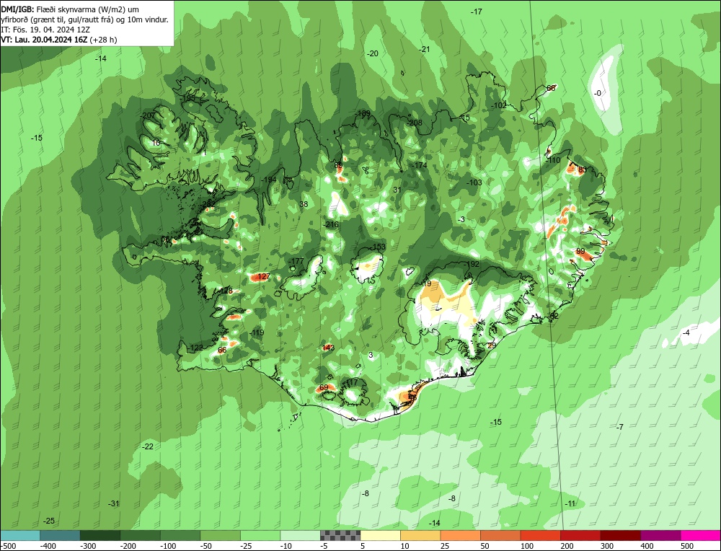This screenshot has width=721, height=551.
Task: Click the legend swatch between -200 and -100
Action: point(141,535)
